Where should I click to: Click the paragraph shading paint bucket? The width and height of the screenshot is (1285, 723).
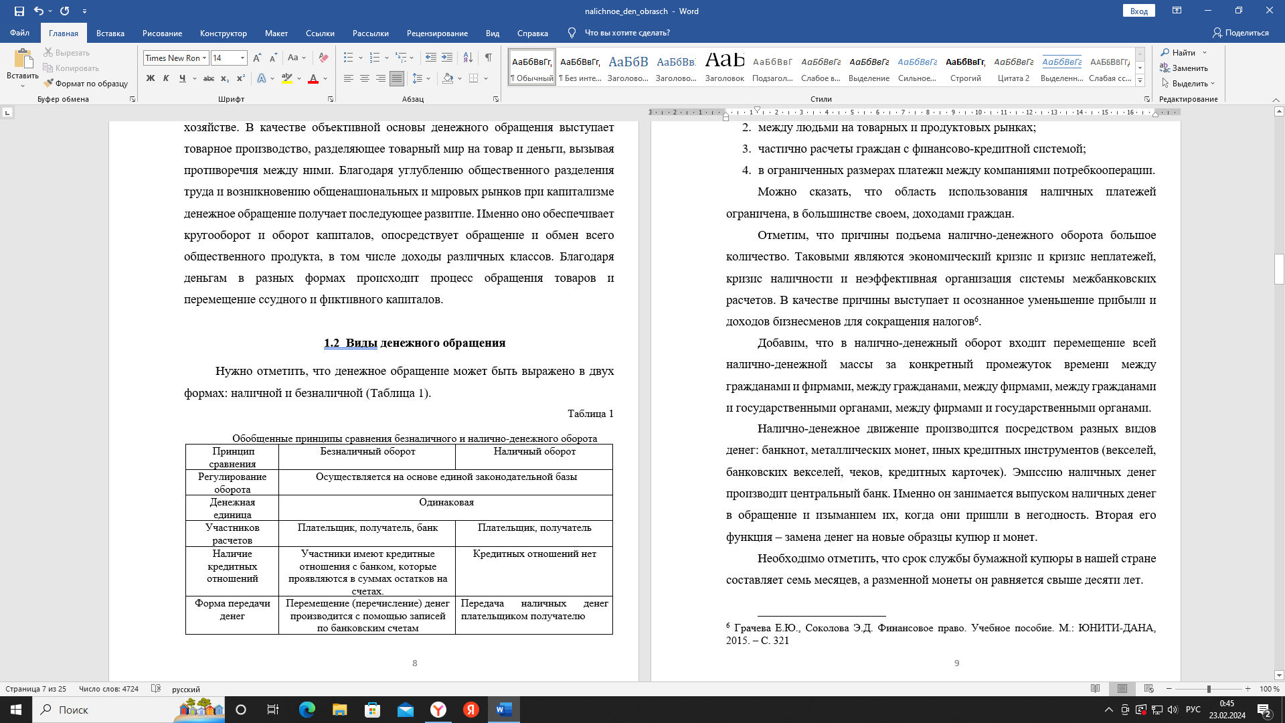point(448,78)
